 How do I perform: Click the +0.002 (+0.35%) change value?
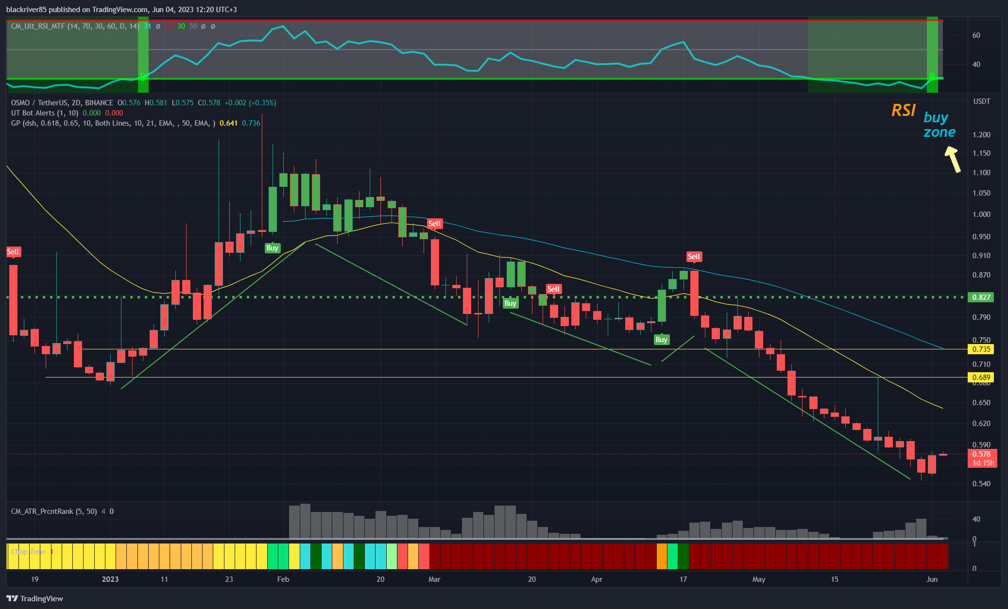point(250,103)
